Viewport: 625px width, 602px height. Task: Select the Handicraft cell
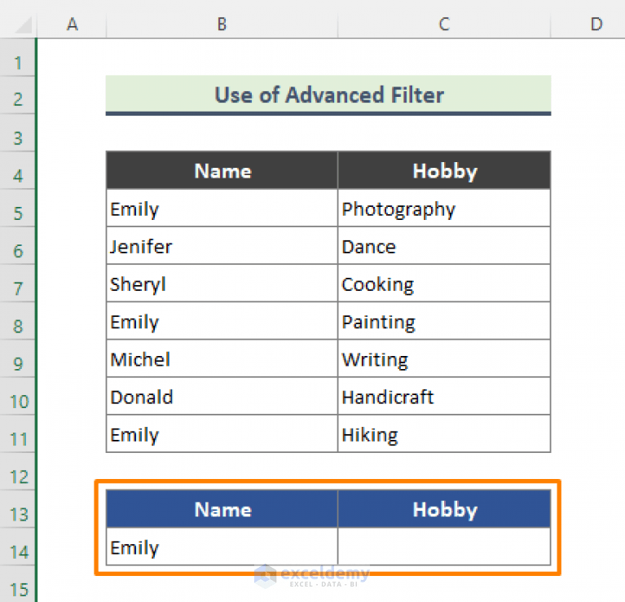coord(444,397)
